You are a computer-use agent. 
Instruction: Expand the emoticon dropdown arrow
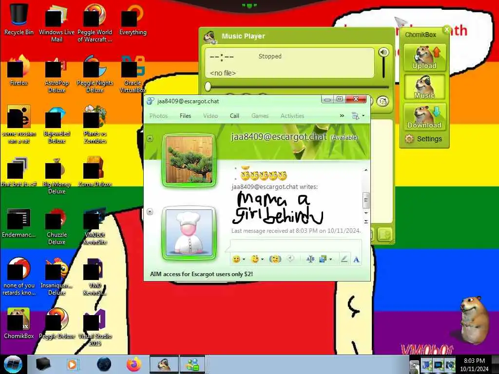[x=244, y=260]
